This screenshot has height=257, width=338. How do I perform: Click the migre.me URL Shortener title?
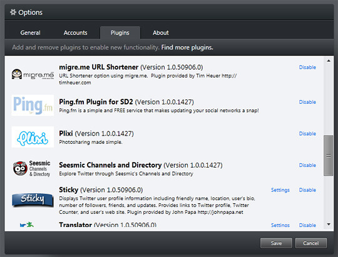[x=99, y=67]
